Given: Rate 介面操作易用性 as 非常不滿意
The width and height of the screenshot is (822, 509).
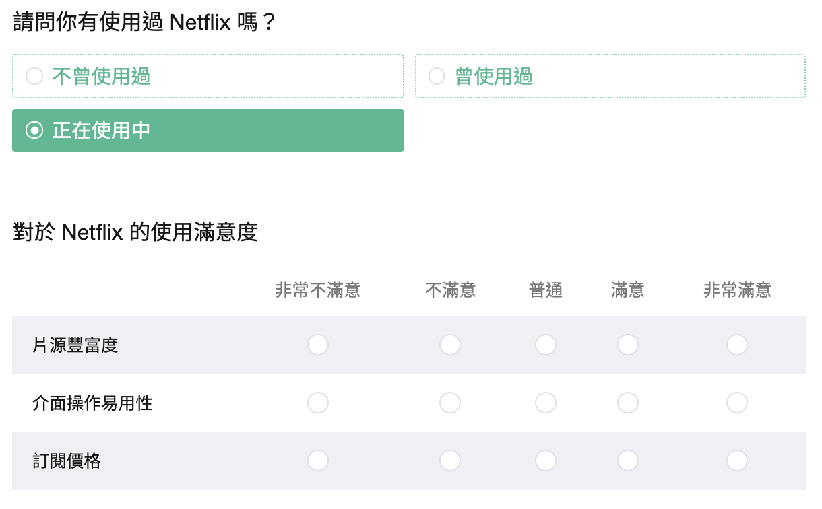Looking at the screenshot, I should 318,403.
